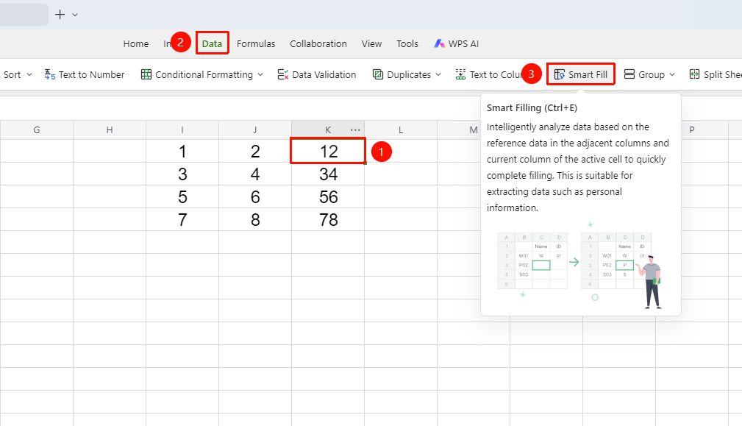Expand the Group dropdown arrow

pyautogui.click(x=672, y=75)
